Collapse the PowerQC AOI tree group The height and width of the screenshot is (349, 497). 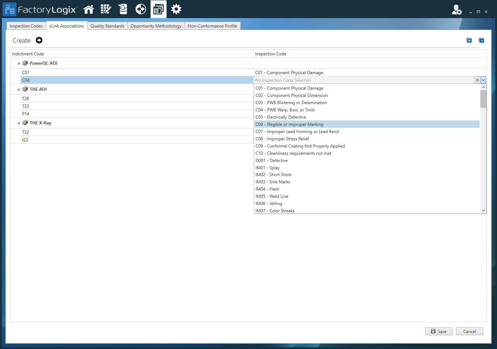[19, 63]
